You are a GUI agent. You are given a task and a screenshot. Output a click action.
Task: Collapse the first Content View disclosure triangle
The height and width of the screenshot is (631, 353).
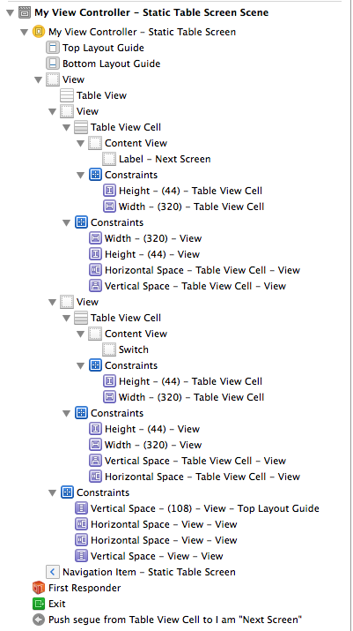pos(81,143)
